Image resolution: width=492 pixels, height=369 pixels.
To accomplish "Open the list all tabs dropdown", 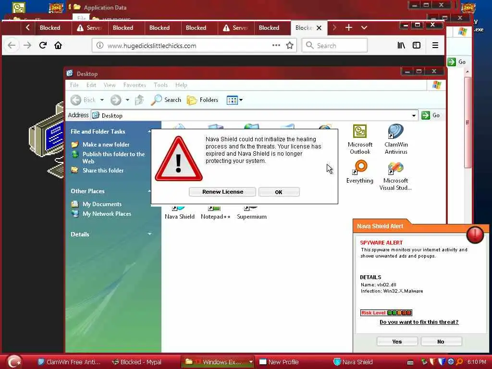I will (364, 27).
